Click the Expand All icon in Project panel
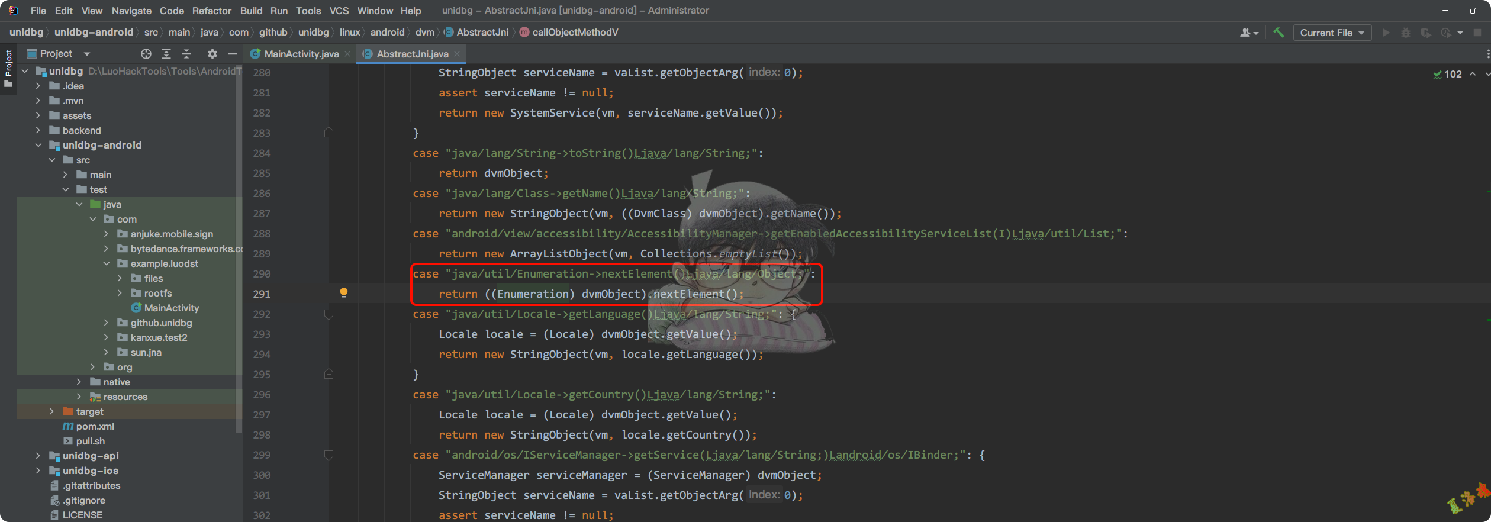 pyautogui.click(x=166, y=54)
